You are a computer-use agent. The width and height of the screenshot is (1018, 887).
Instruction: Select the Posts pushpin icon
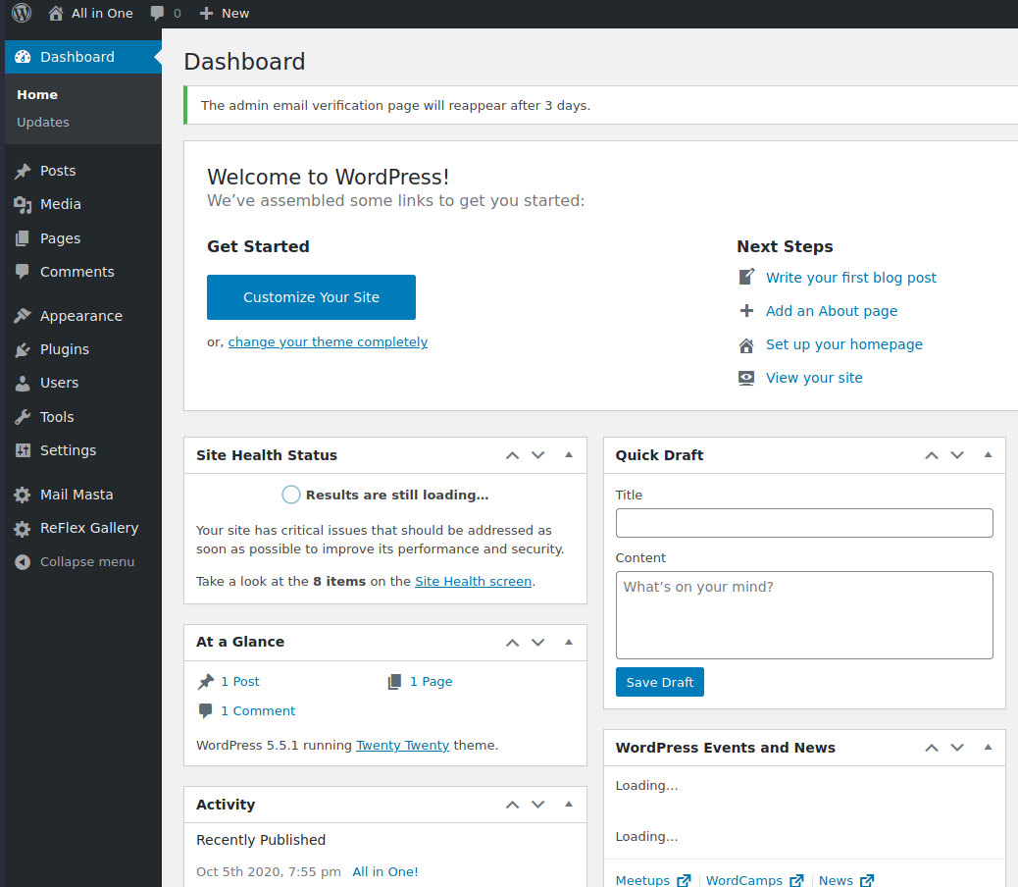point(23,170)
